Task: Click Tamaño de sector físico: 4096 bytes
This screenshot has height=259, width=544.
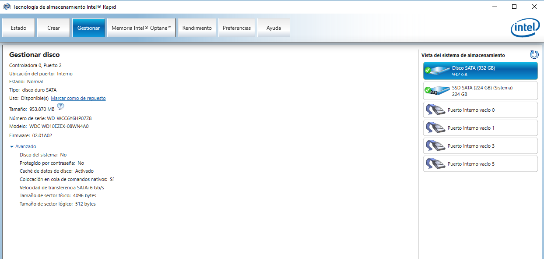Action: click(x=58, y=195)
